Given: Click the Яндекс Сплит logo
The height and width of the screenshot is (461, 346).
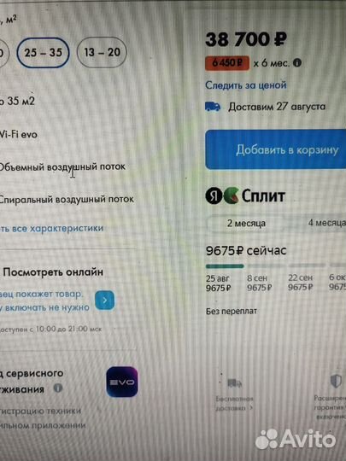Looking at the screenshot, I should pos(245,195).
